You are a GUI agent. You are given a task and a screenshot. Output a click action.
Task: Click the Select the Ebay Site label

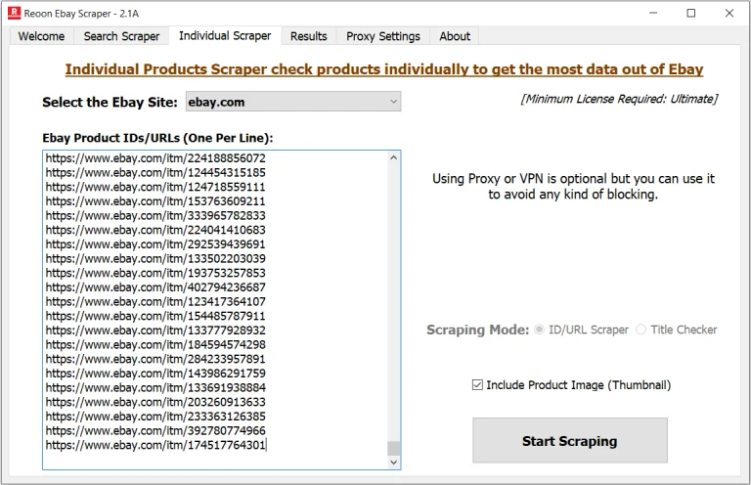[x=110, y=102]
